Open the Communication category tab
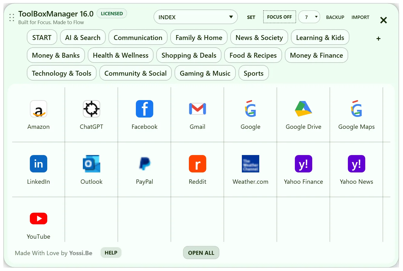The height and width of the screenshot is (271, 403). click(138, 38)
